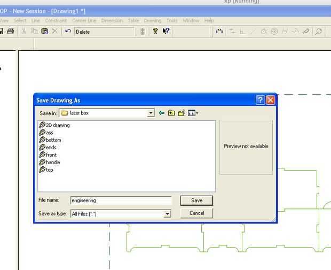Image resolution: width=331 pixels, height=270 pixels.
Task: Open the Select menu
Action: 20,20
